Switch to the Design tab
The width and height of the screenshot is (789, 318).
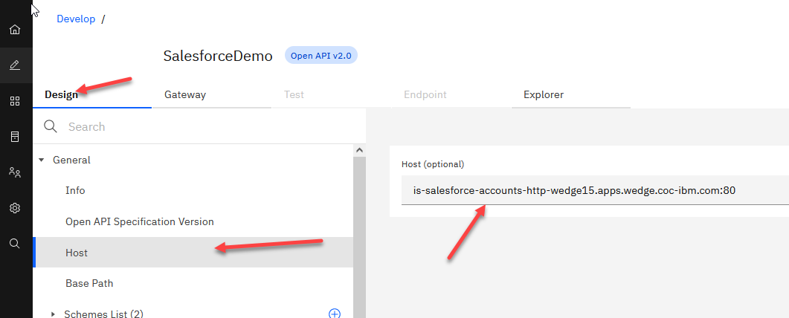pos(61,94)
